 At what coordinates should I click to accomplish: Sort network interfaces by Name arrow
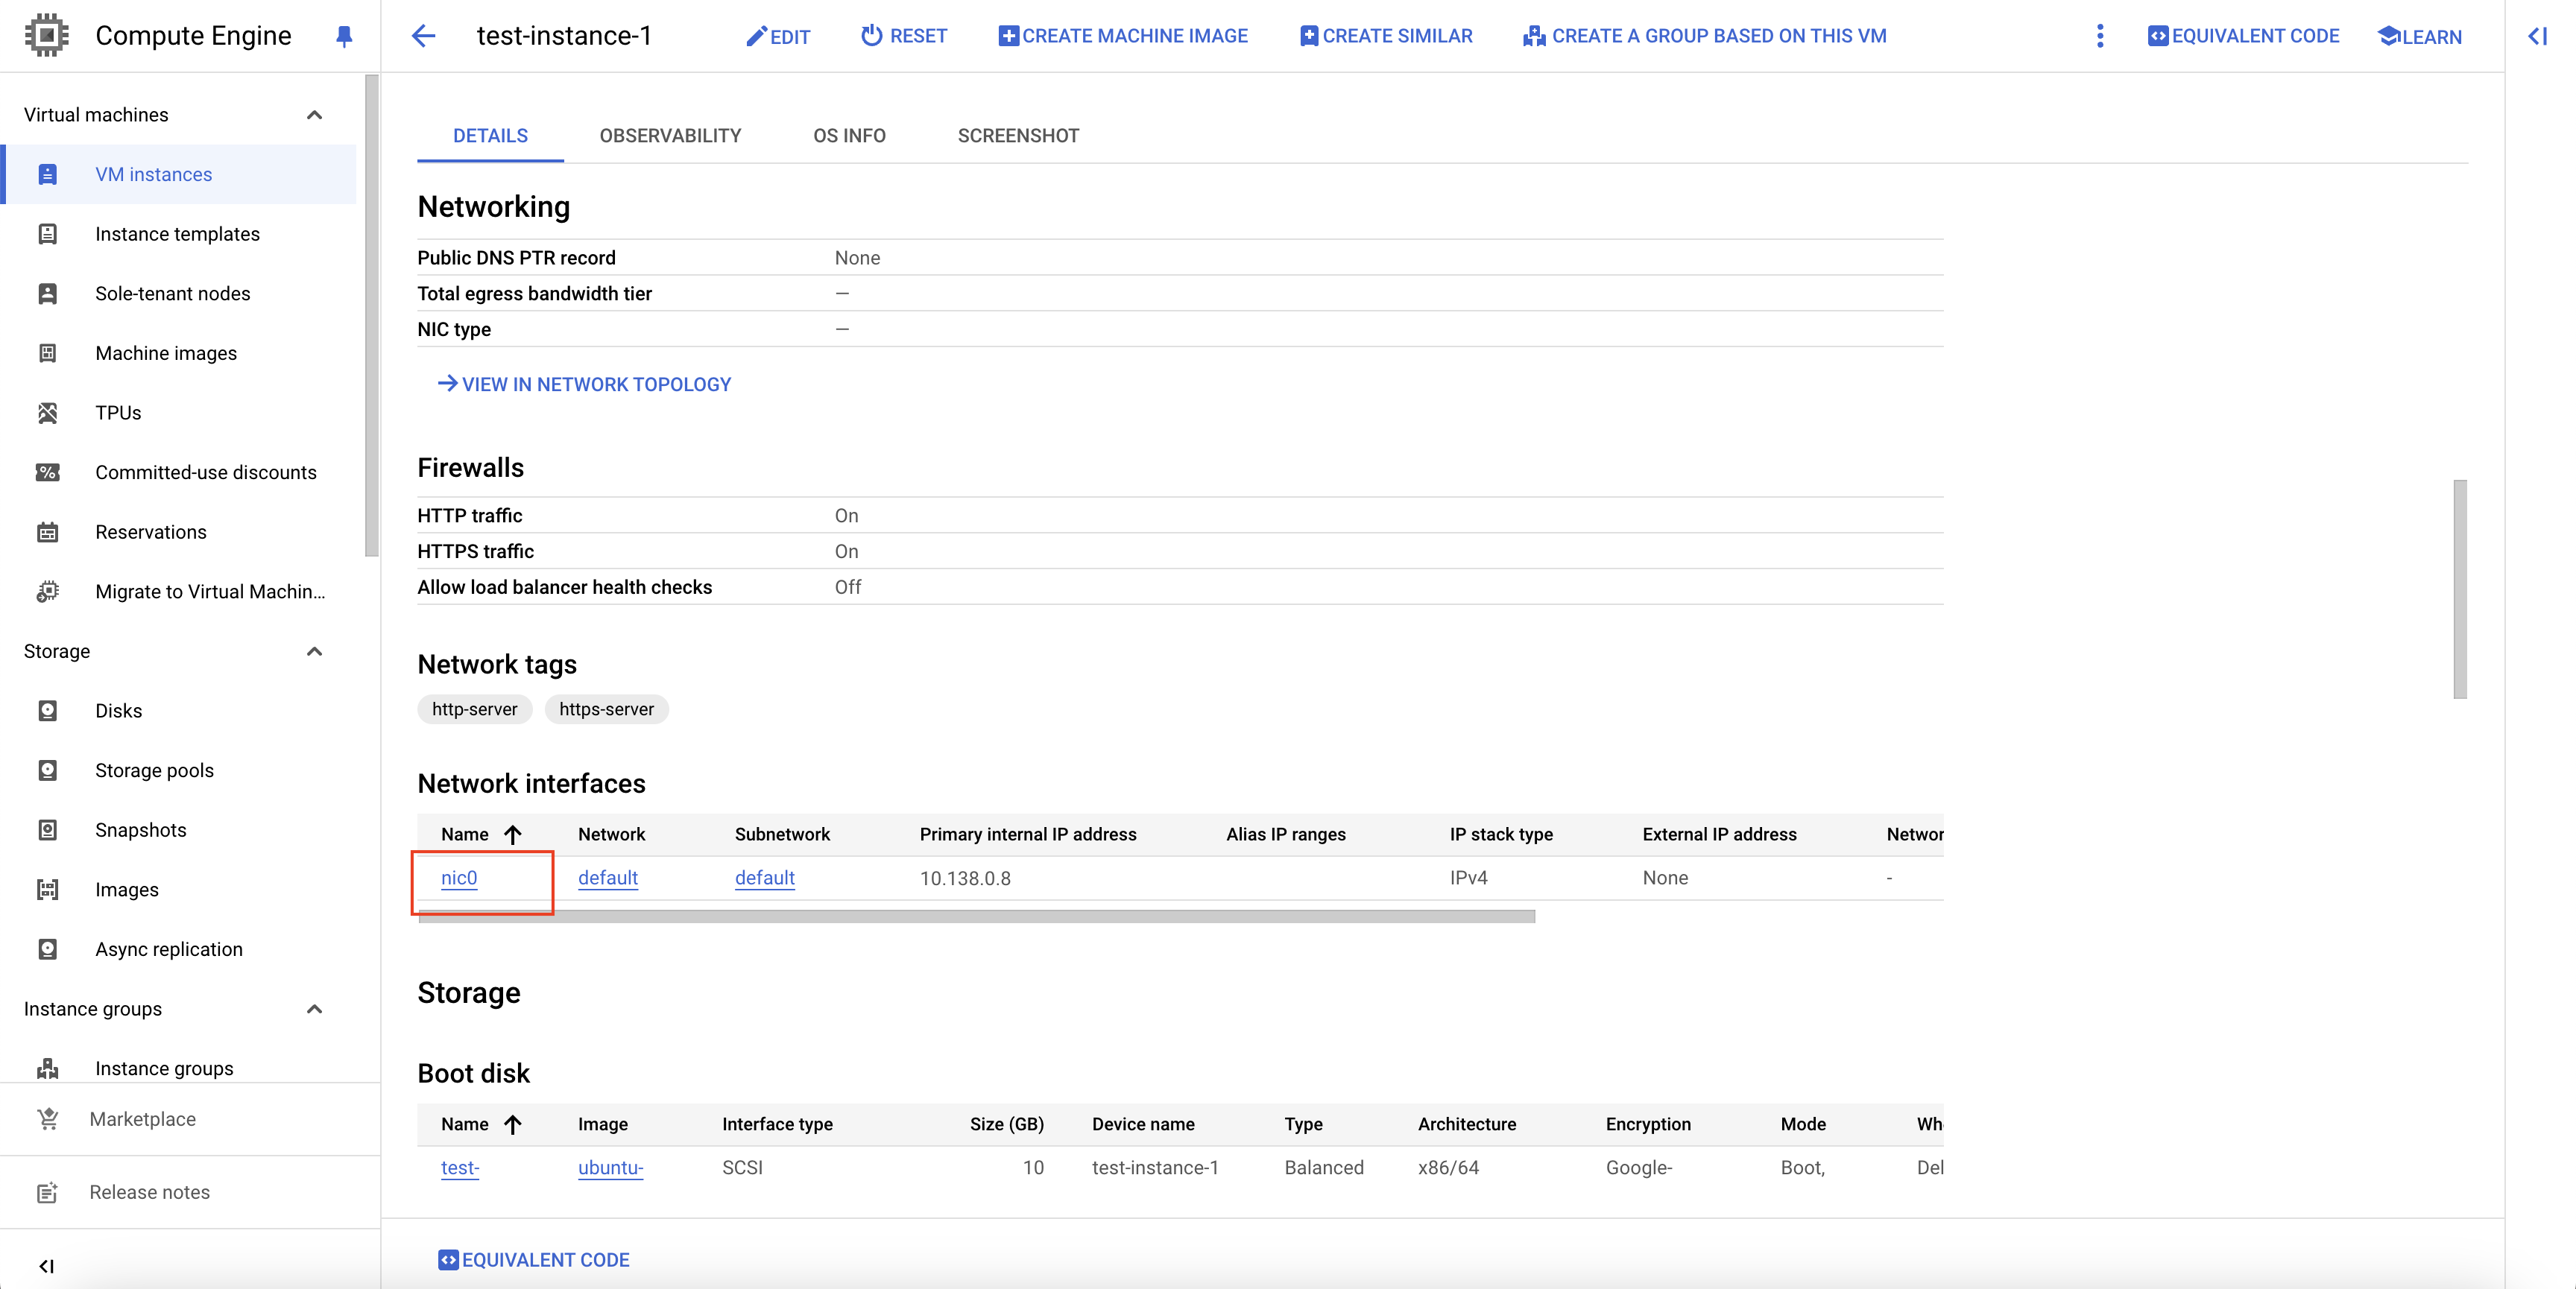point(513,834)
